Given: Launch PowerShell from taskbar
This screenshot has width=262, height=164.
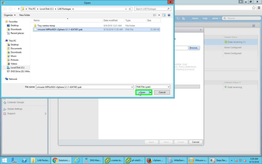Looking at the screenshot, I should [x=25, y=160].
